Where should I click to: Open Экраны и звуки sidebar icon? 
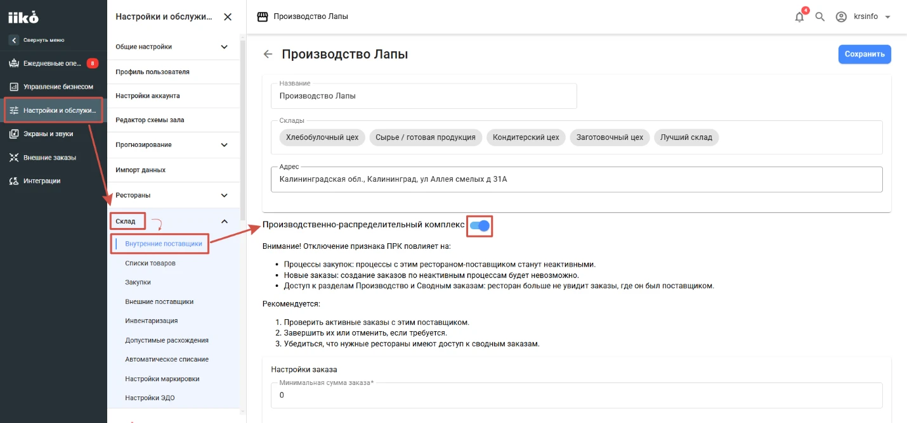[14, 134]
